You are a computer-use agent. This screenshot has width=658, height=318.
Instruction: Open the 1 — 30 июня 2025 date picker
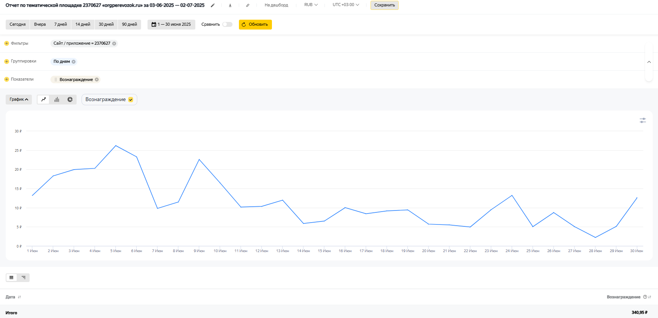[171, 25]
